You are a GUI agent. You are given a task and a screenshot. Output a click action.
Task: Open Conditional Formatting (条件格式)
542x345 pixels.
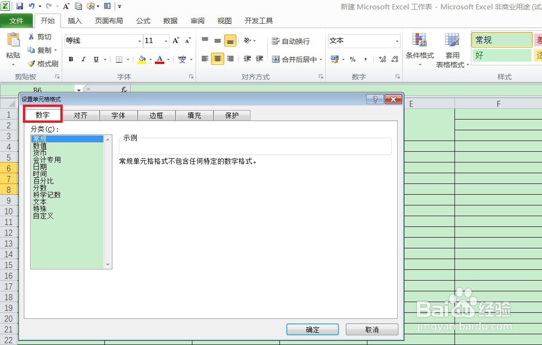click(420, 50)
